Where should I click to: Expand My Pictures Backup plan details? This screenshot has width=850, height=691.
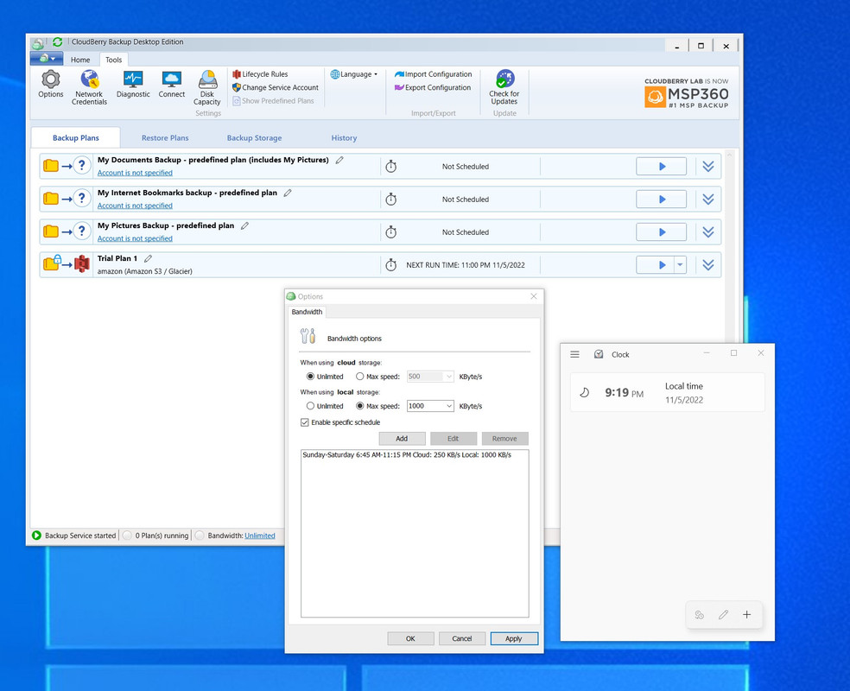[x=708, y=232]
